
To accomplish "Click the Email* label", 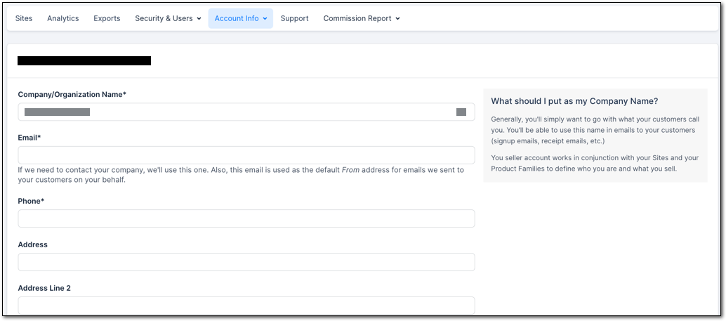I will [x=29, y=138].
